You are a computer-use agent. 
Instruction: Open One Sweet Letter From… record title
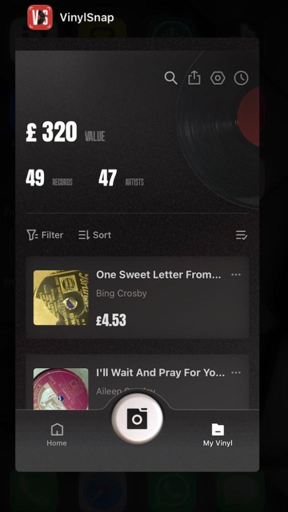158,275
